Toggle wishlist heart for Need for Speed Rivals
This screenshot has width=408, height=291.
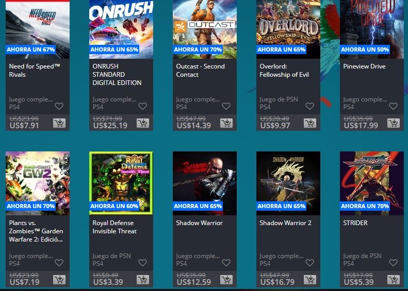coord(59,106)
